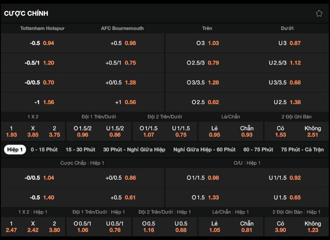Select the draw X odds 3.85

33,131
